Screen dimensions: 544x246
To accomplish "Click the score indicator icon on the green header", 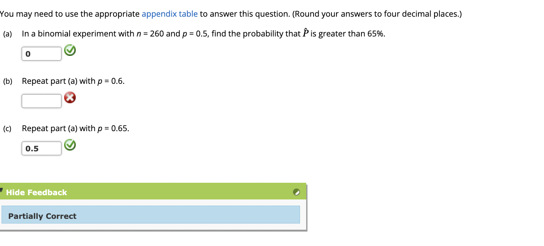I will [x=297, y=192].
